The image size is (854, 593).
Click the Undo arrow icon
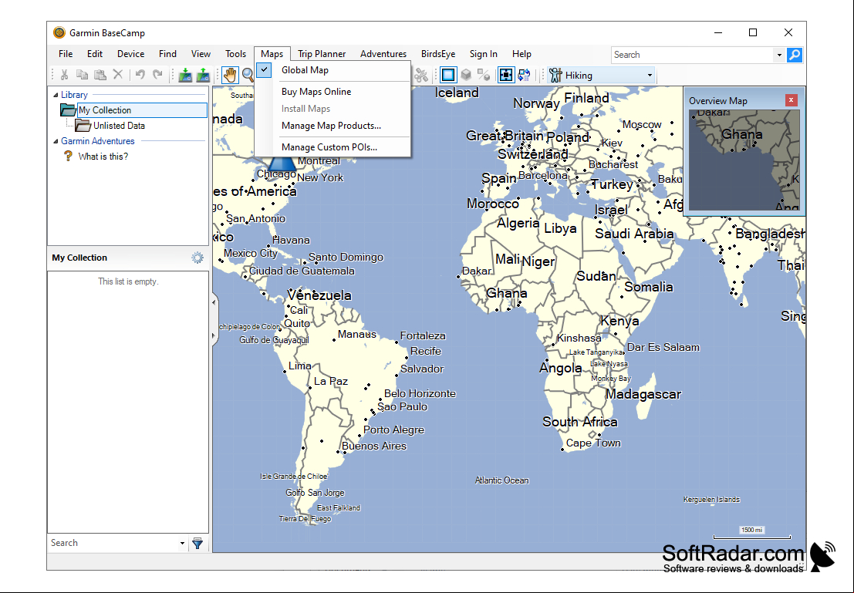coord(140,75)
